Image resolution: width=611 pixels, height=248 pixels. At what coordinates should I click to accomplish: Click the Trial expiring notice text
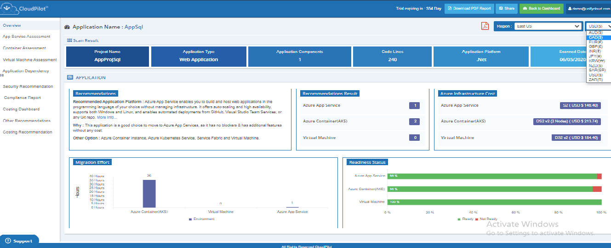(x=418, y=8)
